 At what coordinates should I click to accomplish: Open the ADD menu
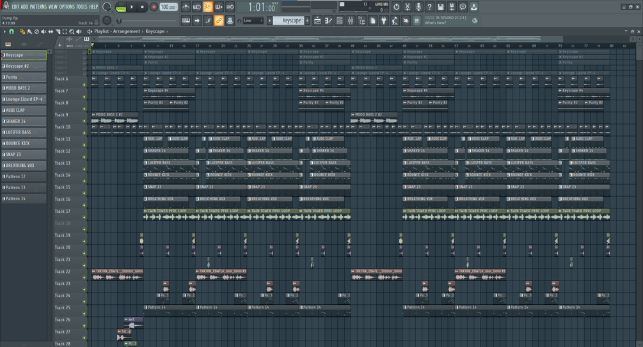click(x=24, y=6)
